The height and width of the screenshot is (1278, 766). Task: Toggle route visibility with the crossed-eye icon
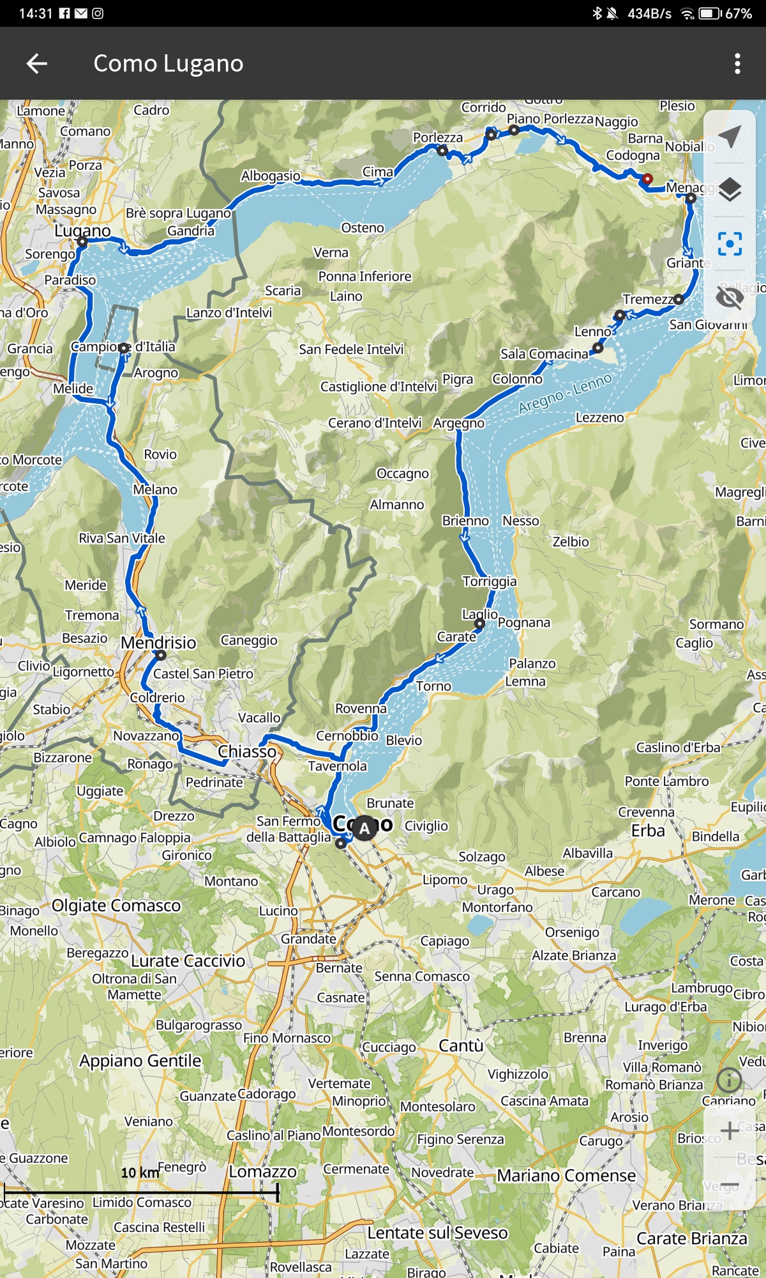tap(730, 297)
